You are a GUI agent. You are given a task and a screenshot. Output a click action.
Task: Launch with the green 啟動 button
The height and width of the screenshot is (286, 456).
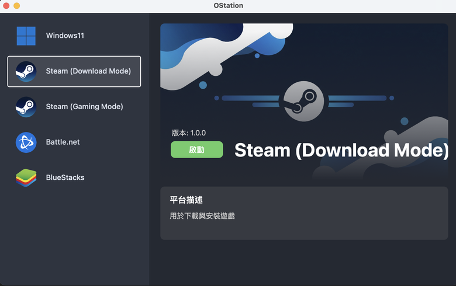tap(197, 149)
